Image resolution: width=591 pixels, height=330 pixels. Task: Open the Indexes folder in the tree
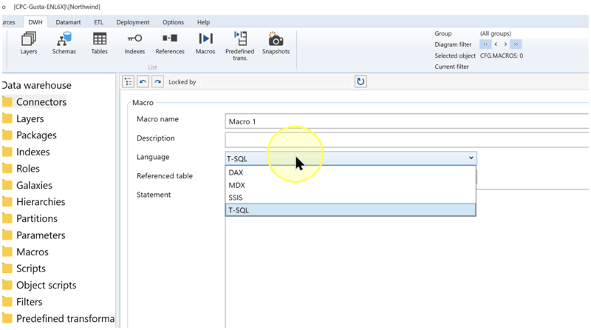[x=26, y=152]
